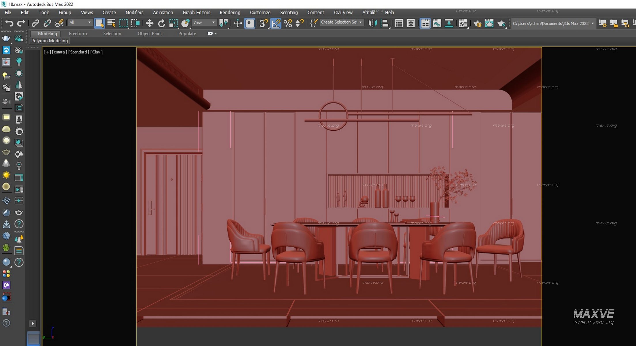Click the [Clay] viewport shading label

click(x=96, y=52)
